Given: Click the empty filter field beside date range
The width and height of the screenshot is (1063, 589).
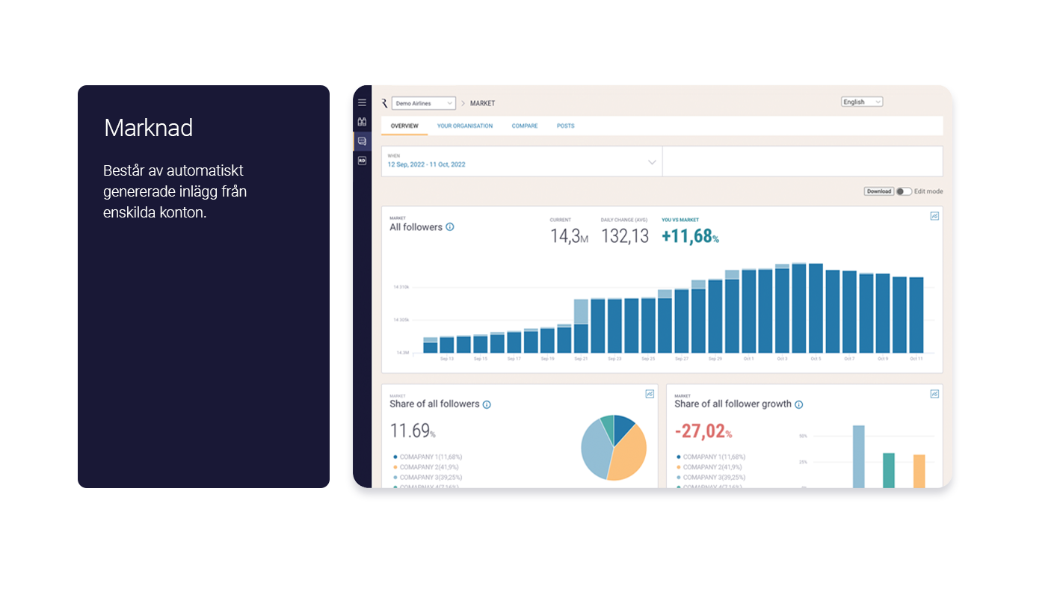Looking at the screenshot, I should point(803,161).
